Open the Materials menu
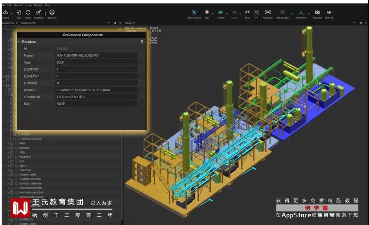 pyautogui.click(x=18, y=5)
